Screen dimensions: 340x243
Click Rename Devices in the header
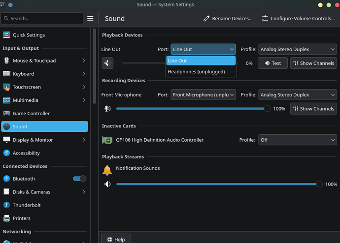tap(228, 19)
